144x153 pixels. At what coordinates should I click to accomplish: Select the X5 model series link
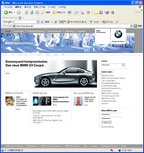pyautogui.click(x=48, y=55)
